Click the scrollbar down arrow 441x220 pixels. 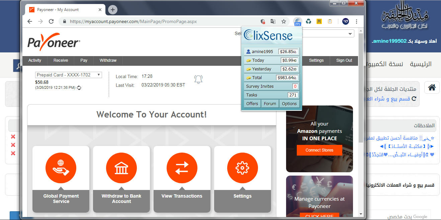361,214
